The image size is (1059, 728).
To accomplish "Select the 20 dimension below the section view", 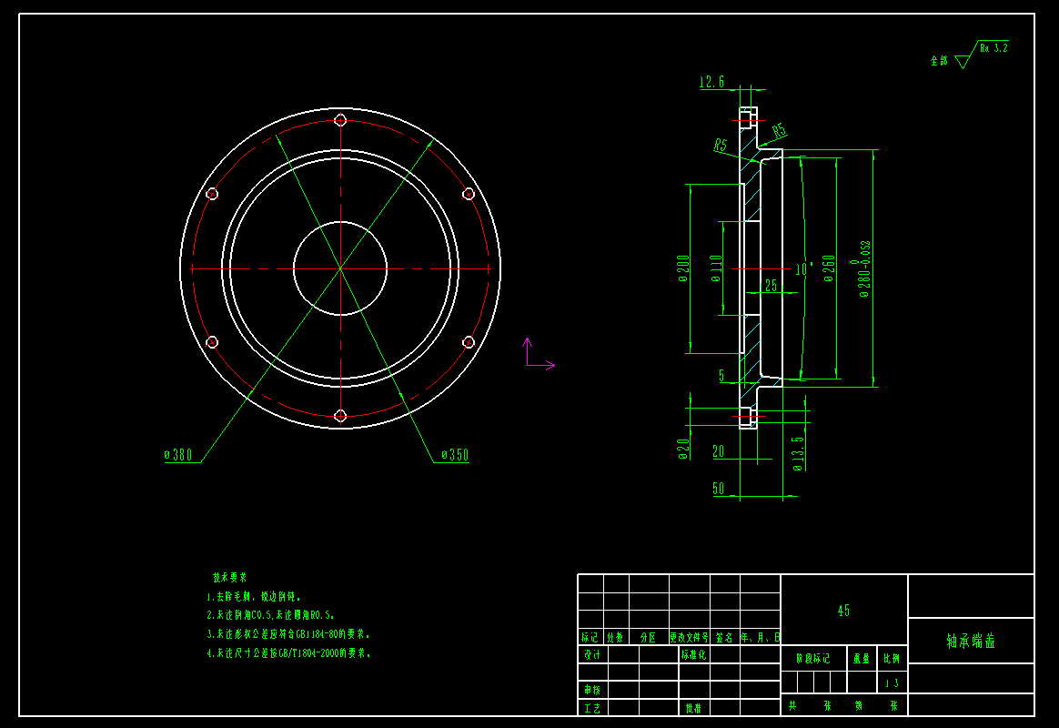I will click(719, 451).
